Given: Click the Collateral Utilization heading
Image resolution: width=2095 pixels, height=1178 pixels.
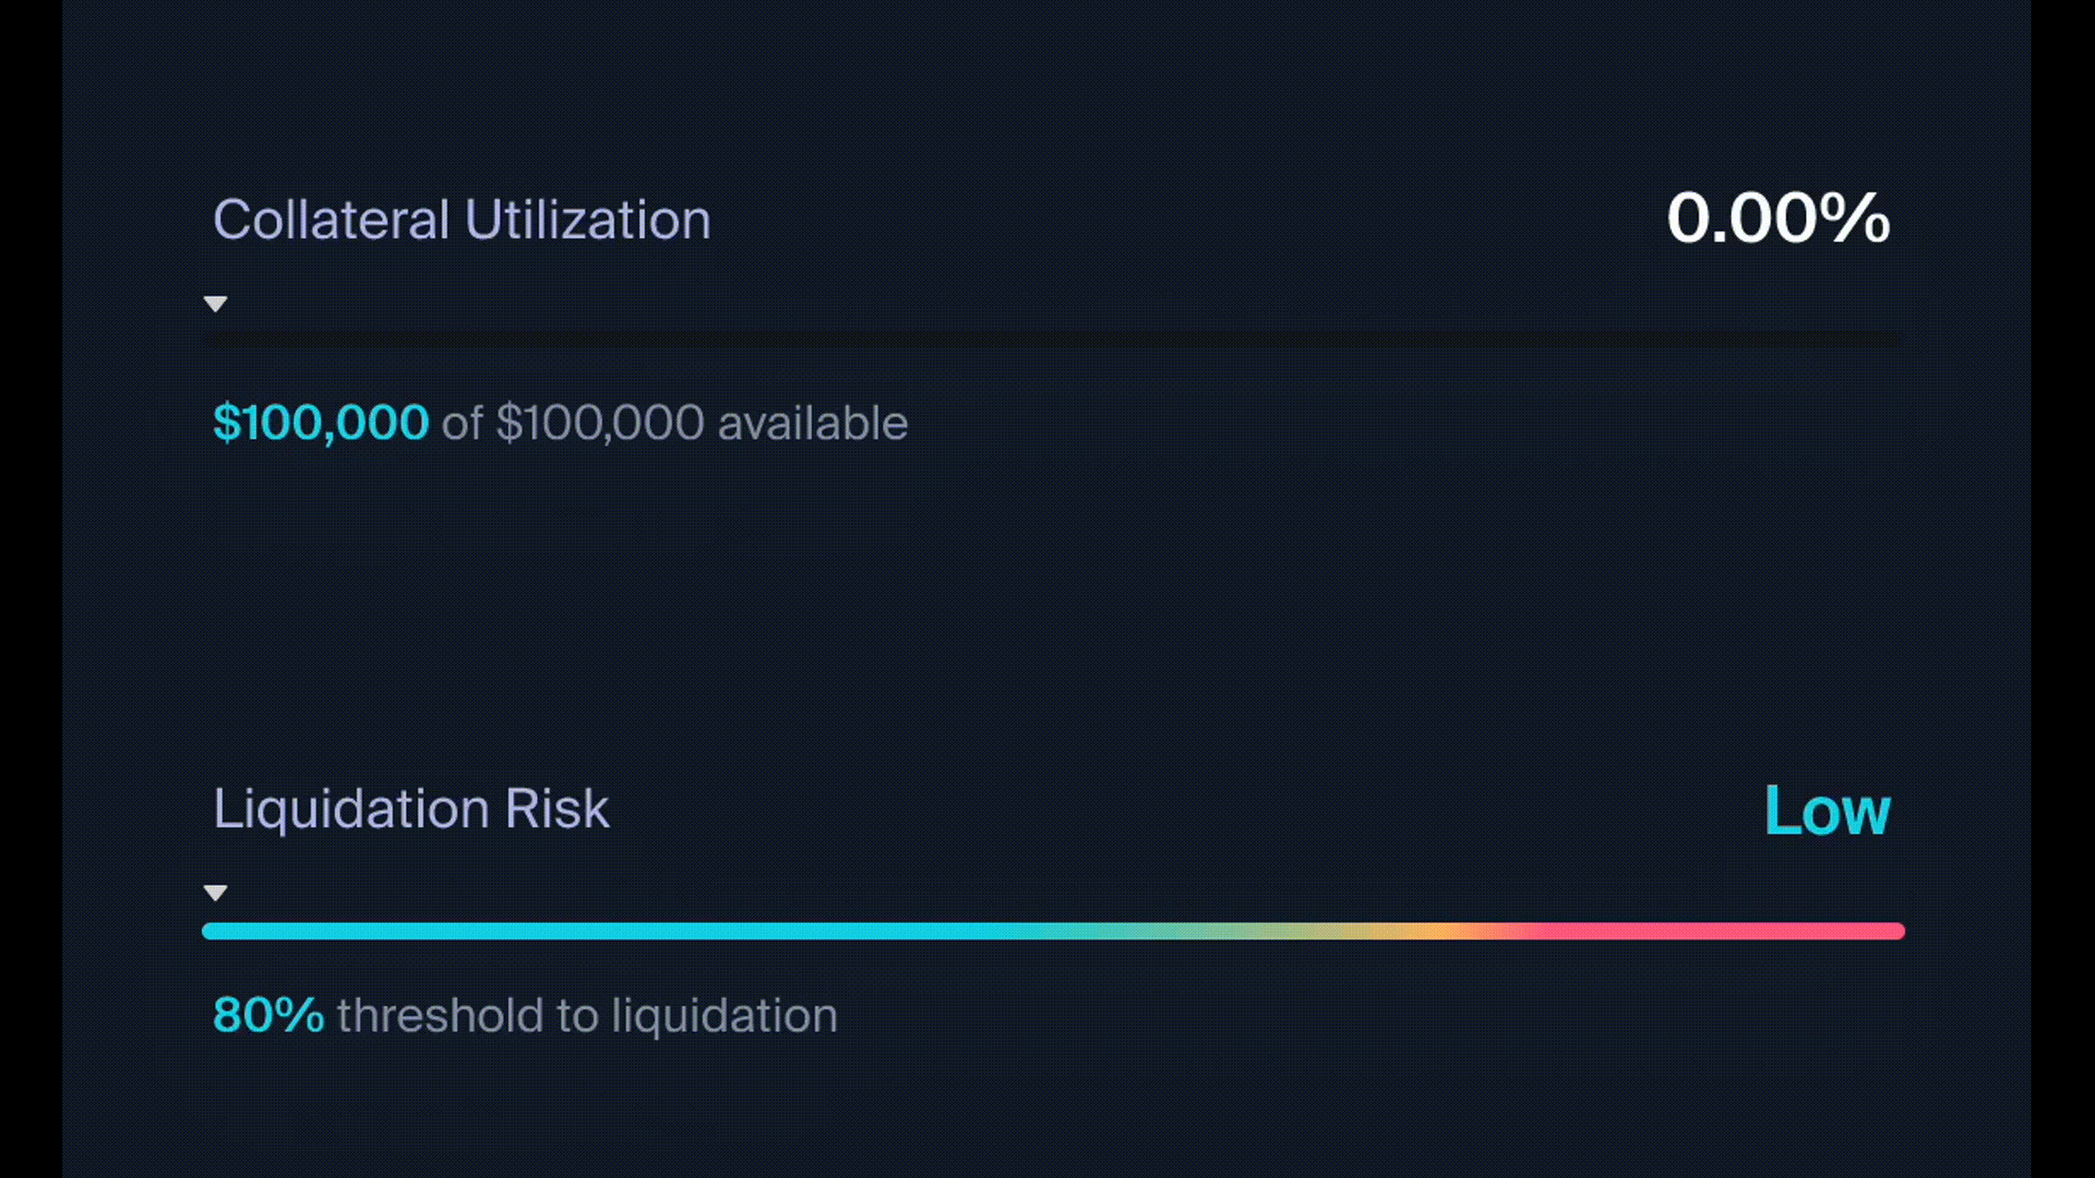Looking at the screenshot, I should tap(462, 220).
